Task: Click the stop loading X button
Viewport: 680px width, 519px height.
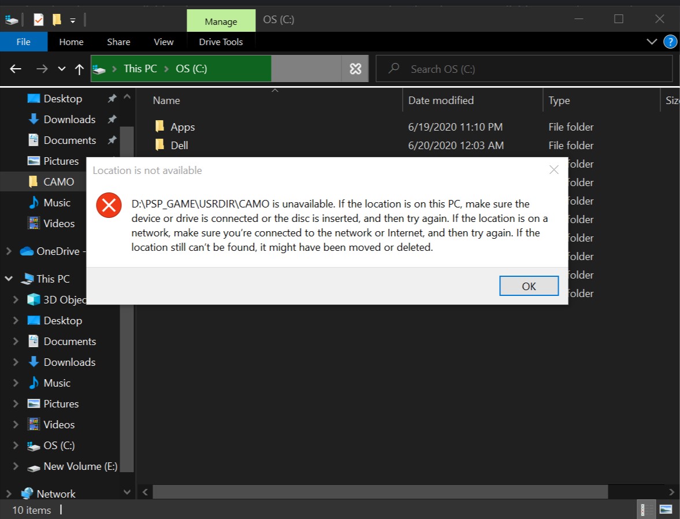Action: 355,69
